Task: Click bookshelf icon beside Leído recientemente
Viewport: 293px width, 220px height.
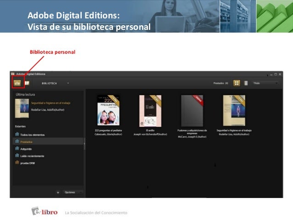Action: point(17,156)
